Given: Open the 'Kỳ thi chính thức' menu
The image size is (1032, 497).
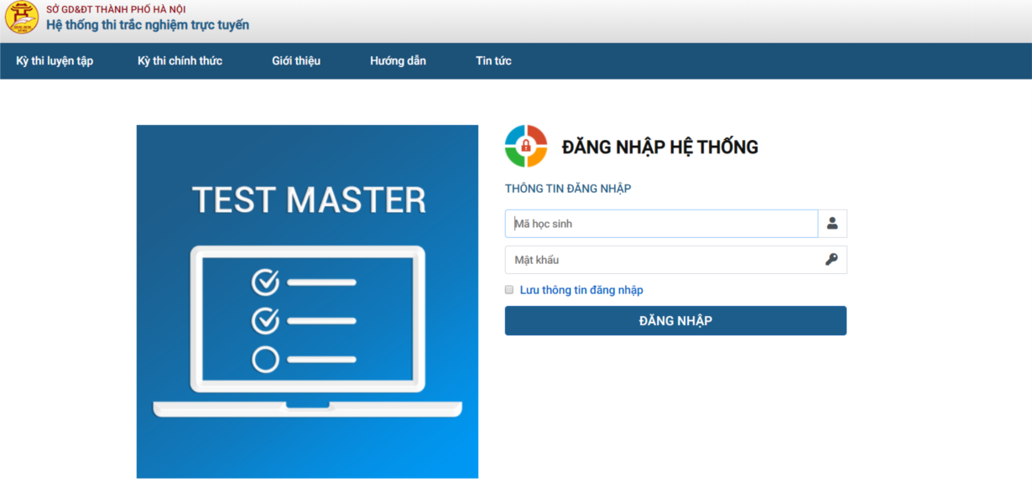Looking at the screenshot, I should click(x=180, y=61).
